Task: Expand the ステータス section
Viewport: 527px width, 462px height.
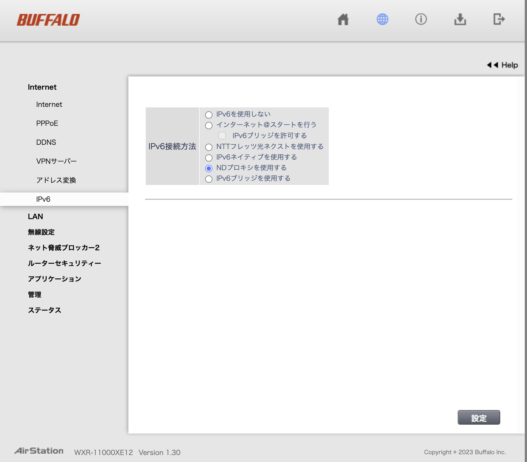Action: [45, 310]
